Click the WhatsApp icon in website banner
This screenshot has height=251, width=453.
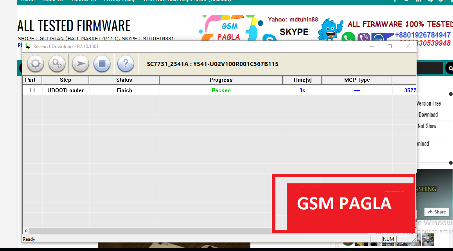click(x=348, y=37)
